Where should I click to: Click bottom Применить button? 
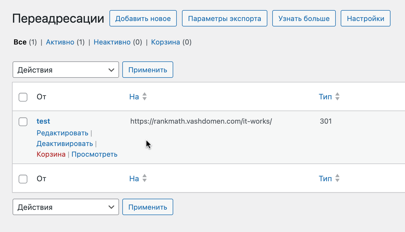click(148, 207)
